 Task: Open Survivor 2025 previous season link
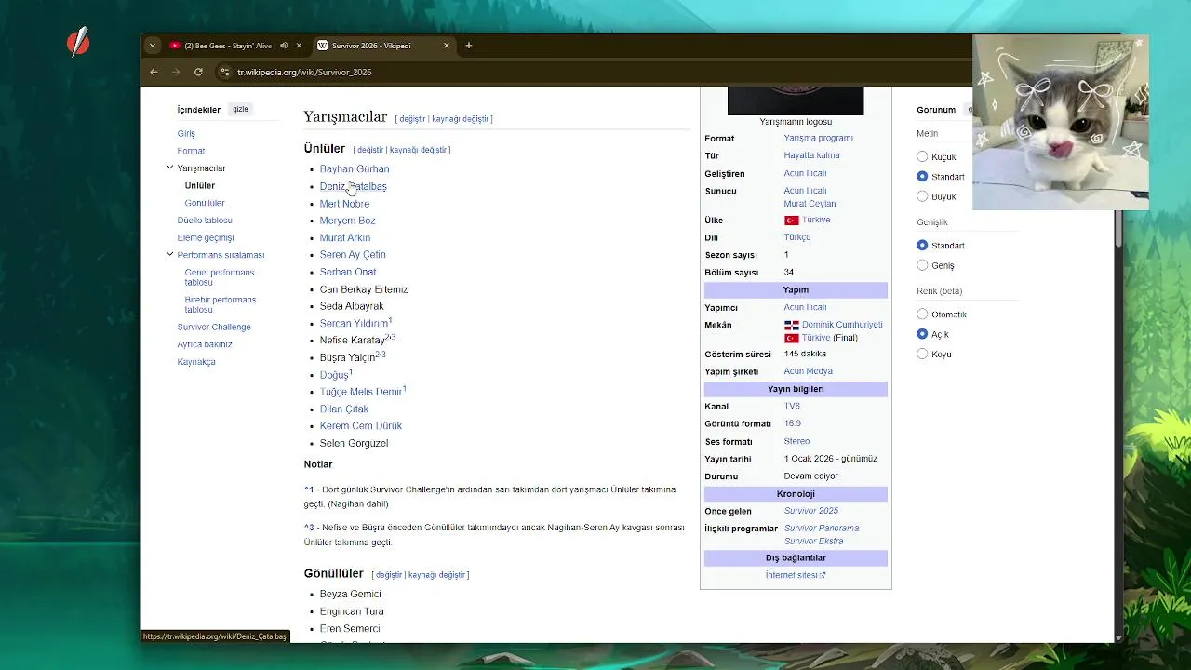[x=811, y=511]
